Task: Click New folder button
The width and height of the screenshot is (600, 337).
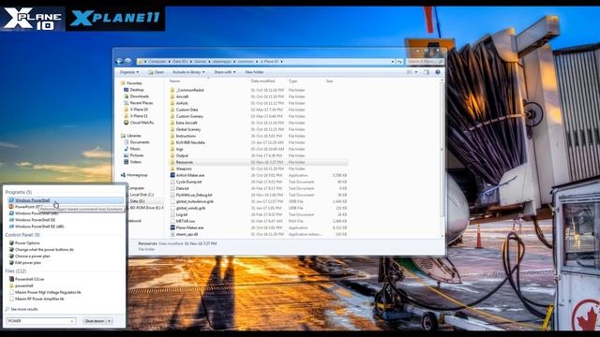Action: coord(254,72)
